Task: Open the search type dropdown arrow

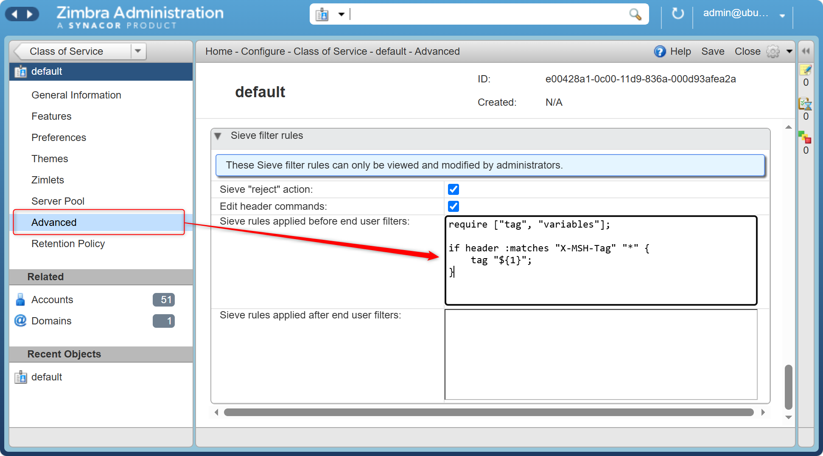Action: 341,14
